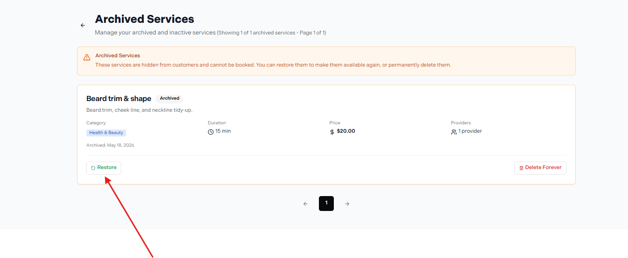Click the Archived Services page heading
The width and height of the screenshot is (628, 258).
tap(144, 19)
